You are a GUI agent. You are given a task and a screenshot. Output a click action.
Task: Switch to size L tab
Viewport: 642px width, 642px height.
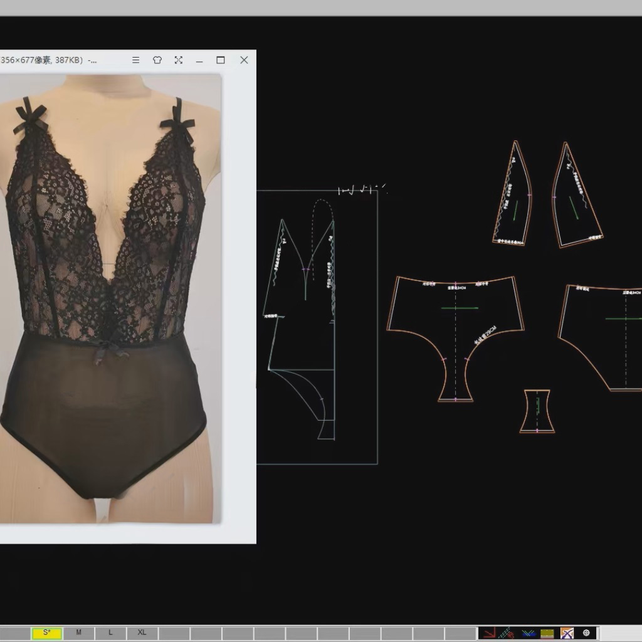pyautogui.click(x=110, y=633)
